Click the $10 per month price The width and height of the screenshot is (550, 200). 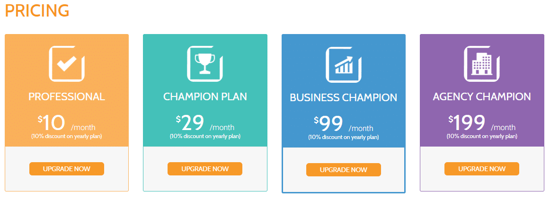67,124
